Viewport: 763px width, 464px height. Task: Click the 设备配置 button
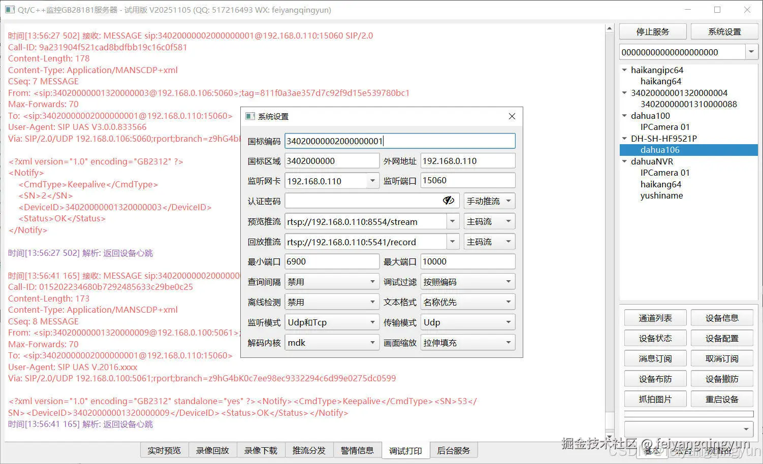coord(722,338)
